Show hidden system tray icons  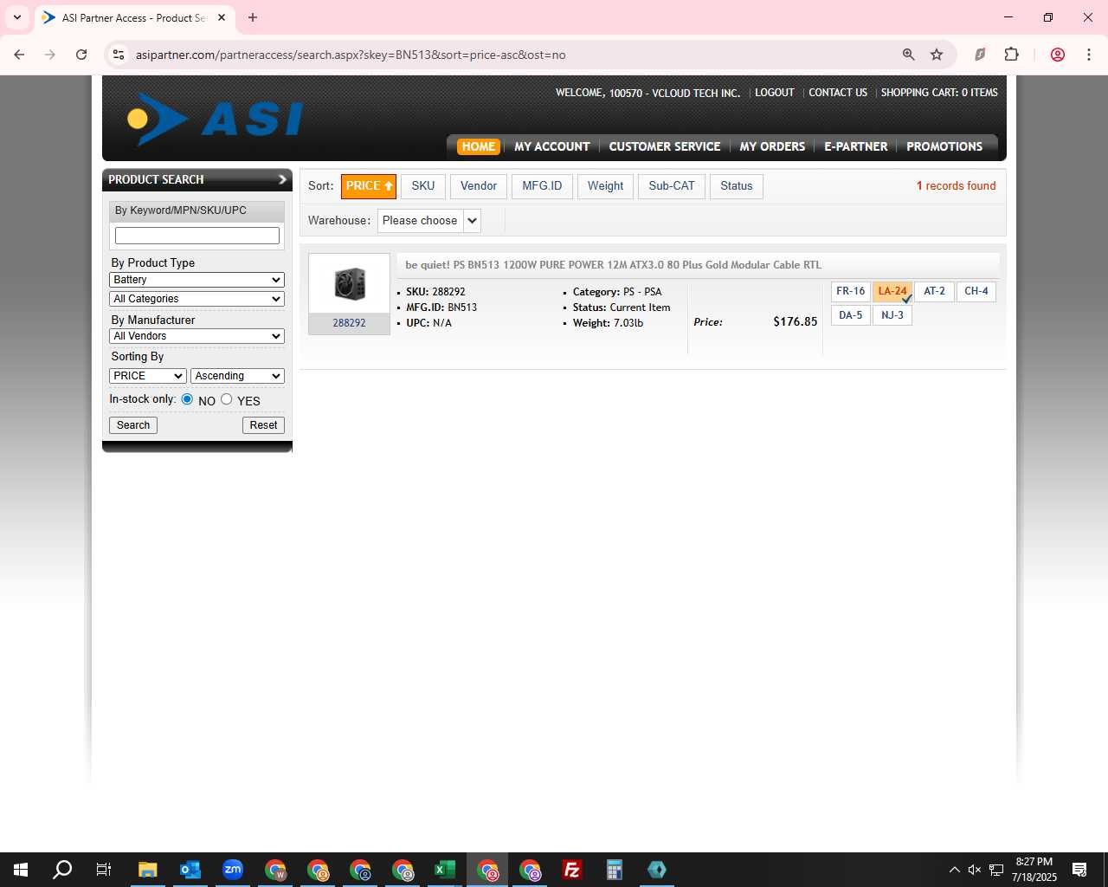pyautogui.click(x=954, y=870)
